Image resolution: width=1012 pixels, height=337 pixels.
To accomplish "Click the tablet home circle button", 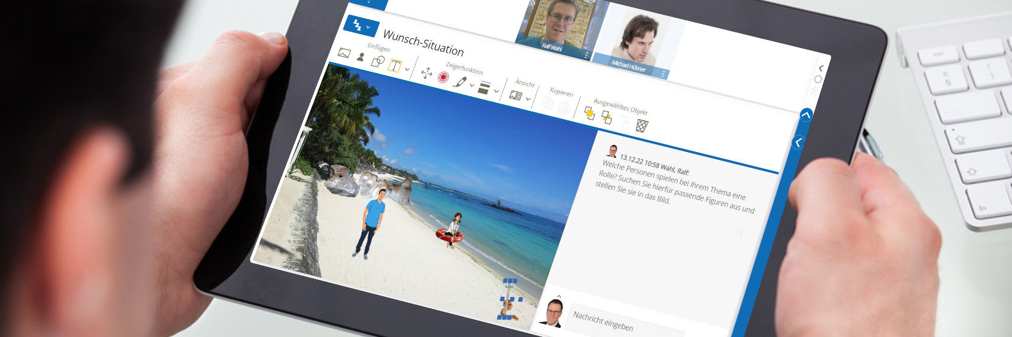I will click(818, 80).
